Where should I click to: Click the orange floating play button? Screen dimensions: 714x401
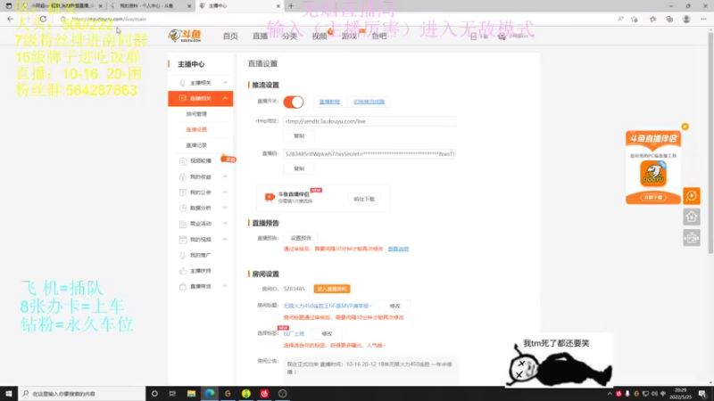coord(692,196)
